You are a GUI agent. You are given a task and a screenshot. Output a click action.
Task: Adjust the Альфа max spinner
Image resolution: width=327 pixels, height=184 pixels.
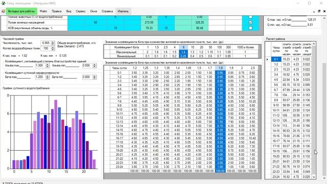point(48,65)
